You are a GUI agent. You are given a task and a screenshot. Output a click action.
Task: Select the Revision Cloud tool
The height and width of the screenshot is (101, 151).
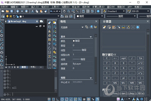2,52
